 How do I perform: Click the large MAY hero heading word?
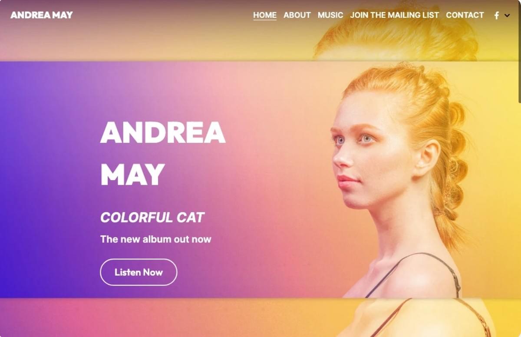click(132, 175)
